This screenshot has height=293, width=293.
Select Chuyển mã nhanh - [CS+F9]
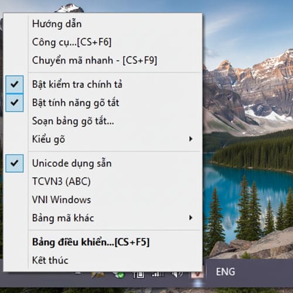point(103,60)
